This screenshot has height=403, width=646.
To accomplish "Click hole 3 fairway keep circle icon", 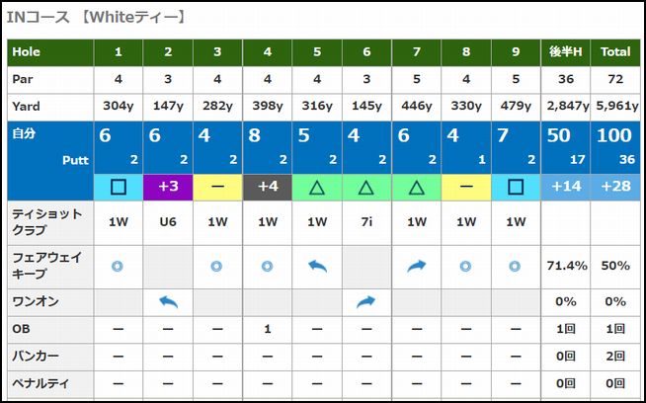I will click(x=217, y=265).
